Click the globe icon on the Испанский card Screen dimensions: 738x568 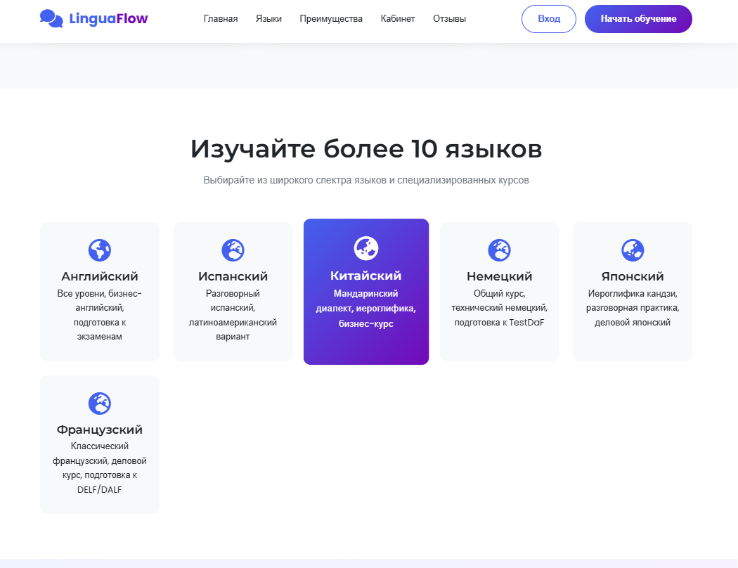(x=233, y=250)
